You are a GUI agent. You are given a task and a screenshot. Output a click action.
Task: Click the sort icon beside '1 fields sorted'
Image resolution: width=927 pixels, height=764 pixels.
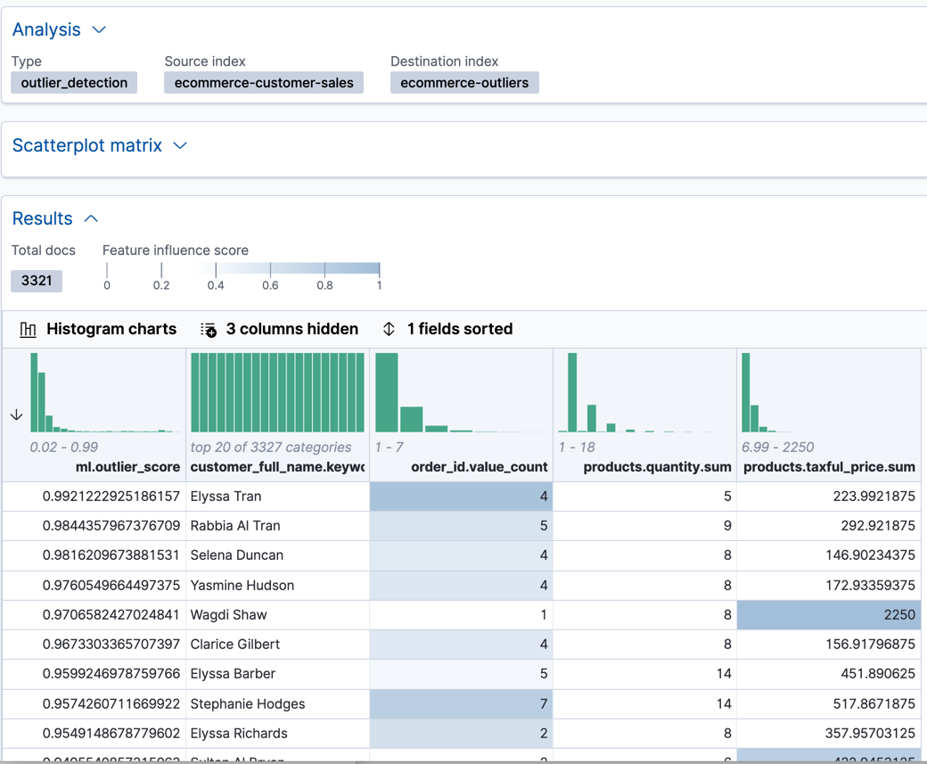(389, 329)
